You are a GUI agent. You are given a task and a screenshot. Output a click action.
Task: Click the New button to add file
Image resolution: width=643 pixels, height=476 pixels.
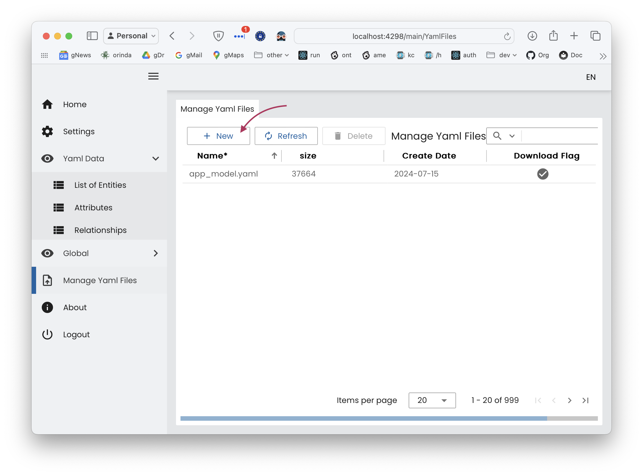219,136
